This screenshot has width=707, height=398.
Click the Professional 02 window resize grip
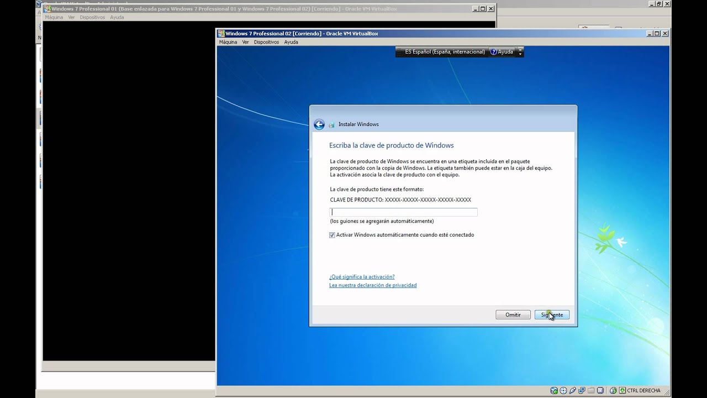(x=667, y=392)
